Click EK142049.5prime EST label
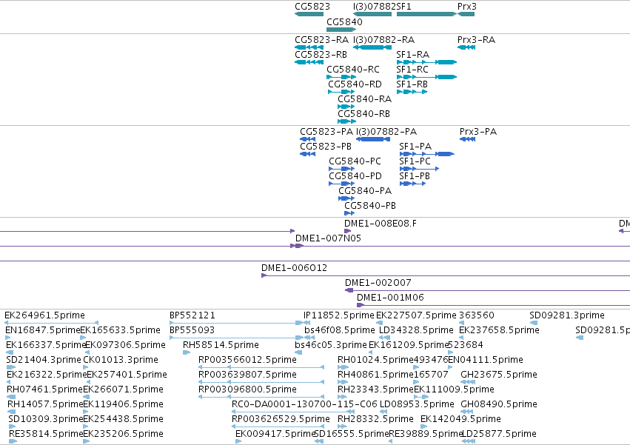 460,419
